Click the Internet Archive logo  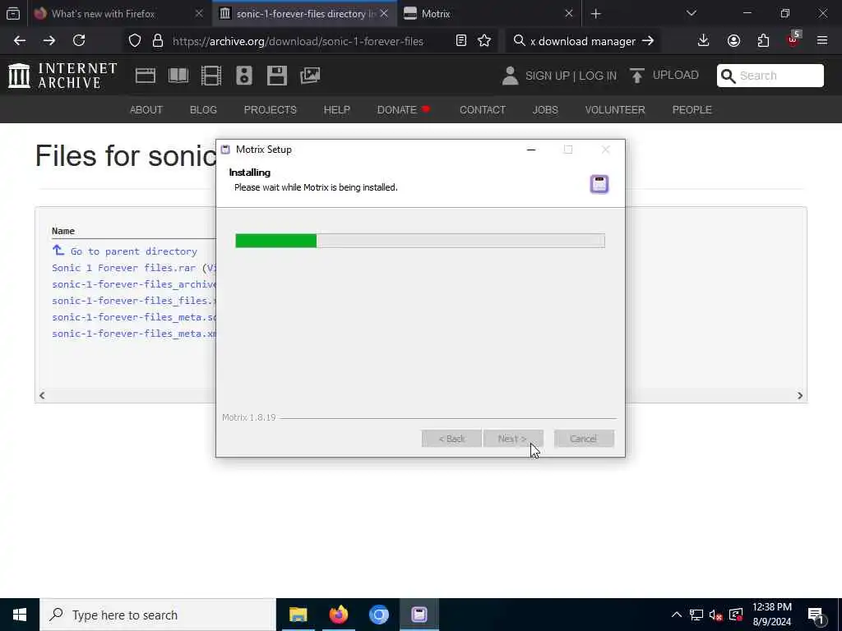[x=62, y=75]
